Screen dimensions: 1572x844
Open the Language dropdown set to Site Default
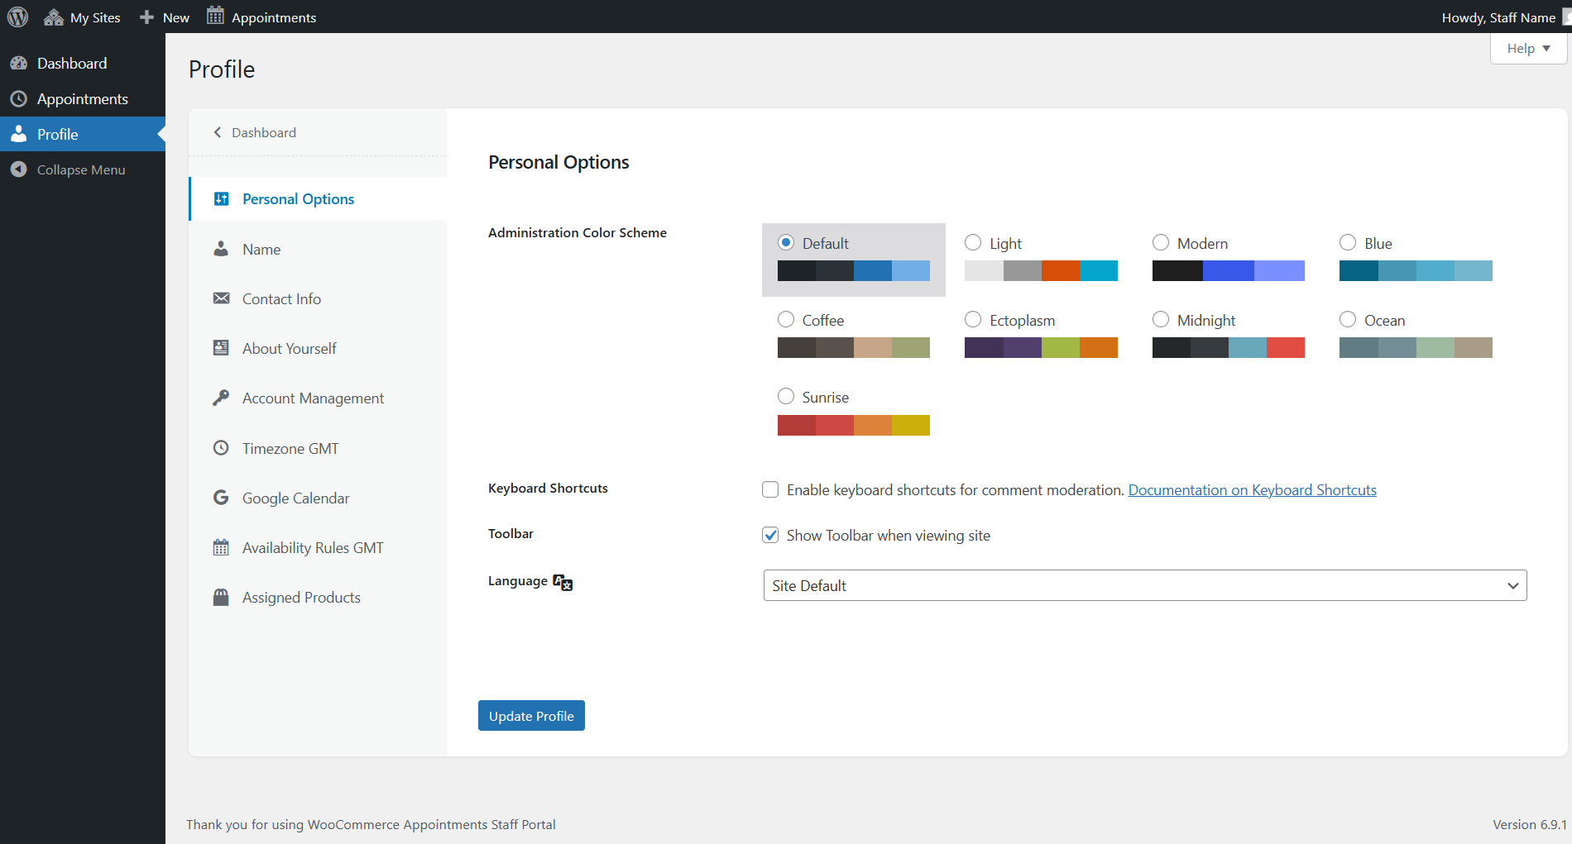[1144, 585]
